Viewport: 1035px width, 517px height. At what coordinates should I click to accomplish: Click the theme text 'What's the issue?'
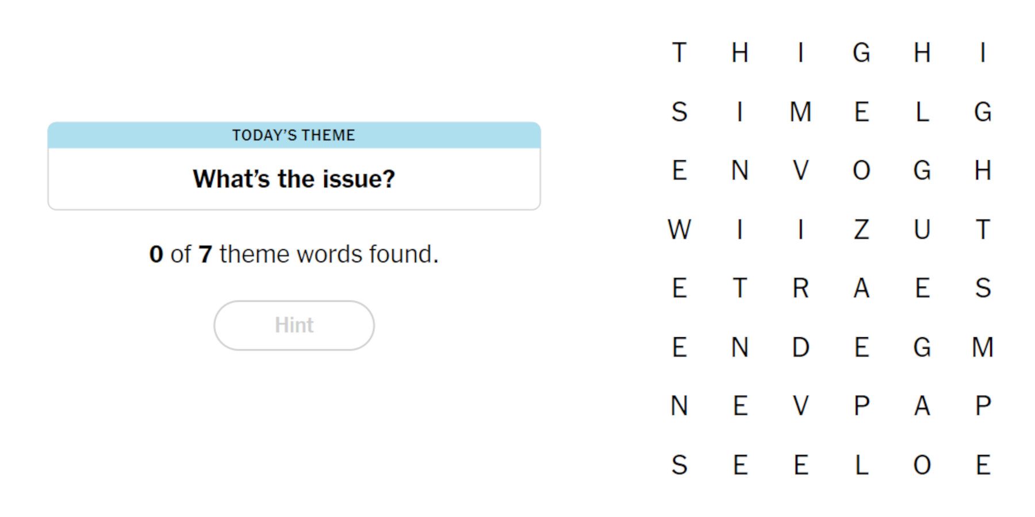coord(294,179)
